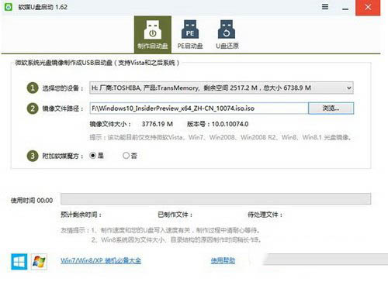Click the green 软媒 app logo icon
Image resolution: width=388 pixels, height=282 pixels.
9,7
